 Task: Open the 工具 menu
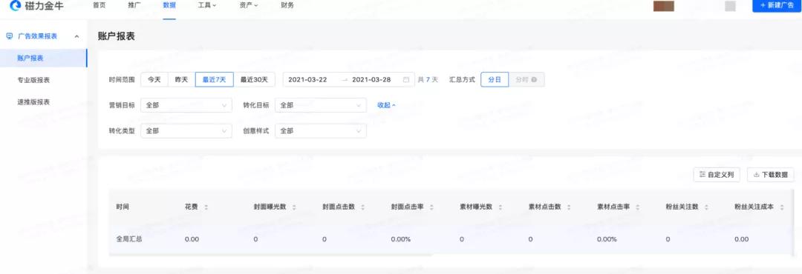[x=207, y=5]
